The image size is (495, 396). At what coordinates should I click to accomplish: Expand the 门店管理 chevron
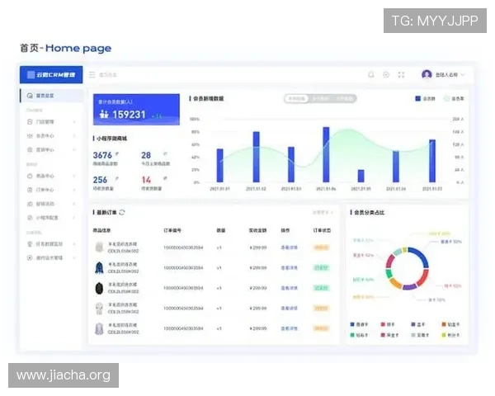coord(74,122)
